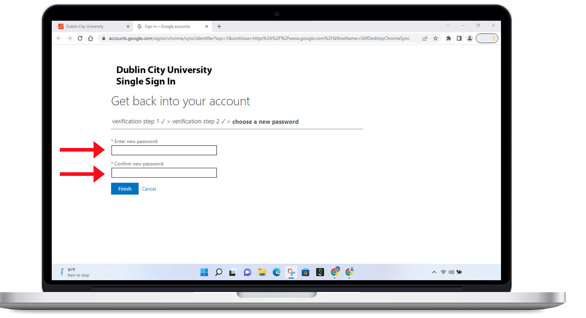Switch to the Dublin City University tab
Screen dimensions: 586x318
click(94, 27)
